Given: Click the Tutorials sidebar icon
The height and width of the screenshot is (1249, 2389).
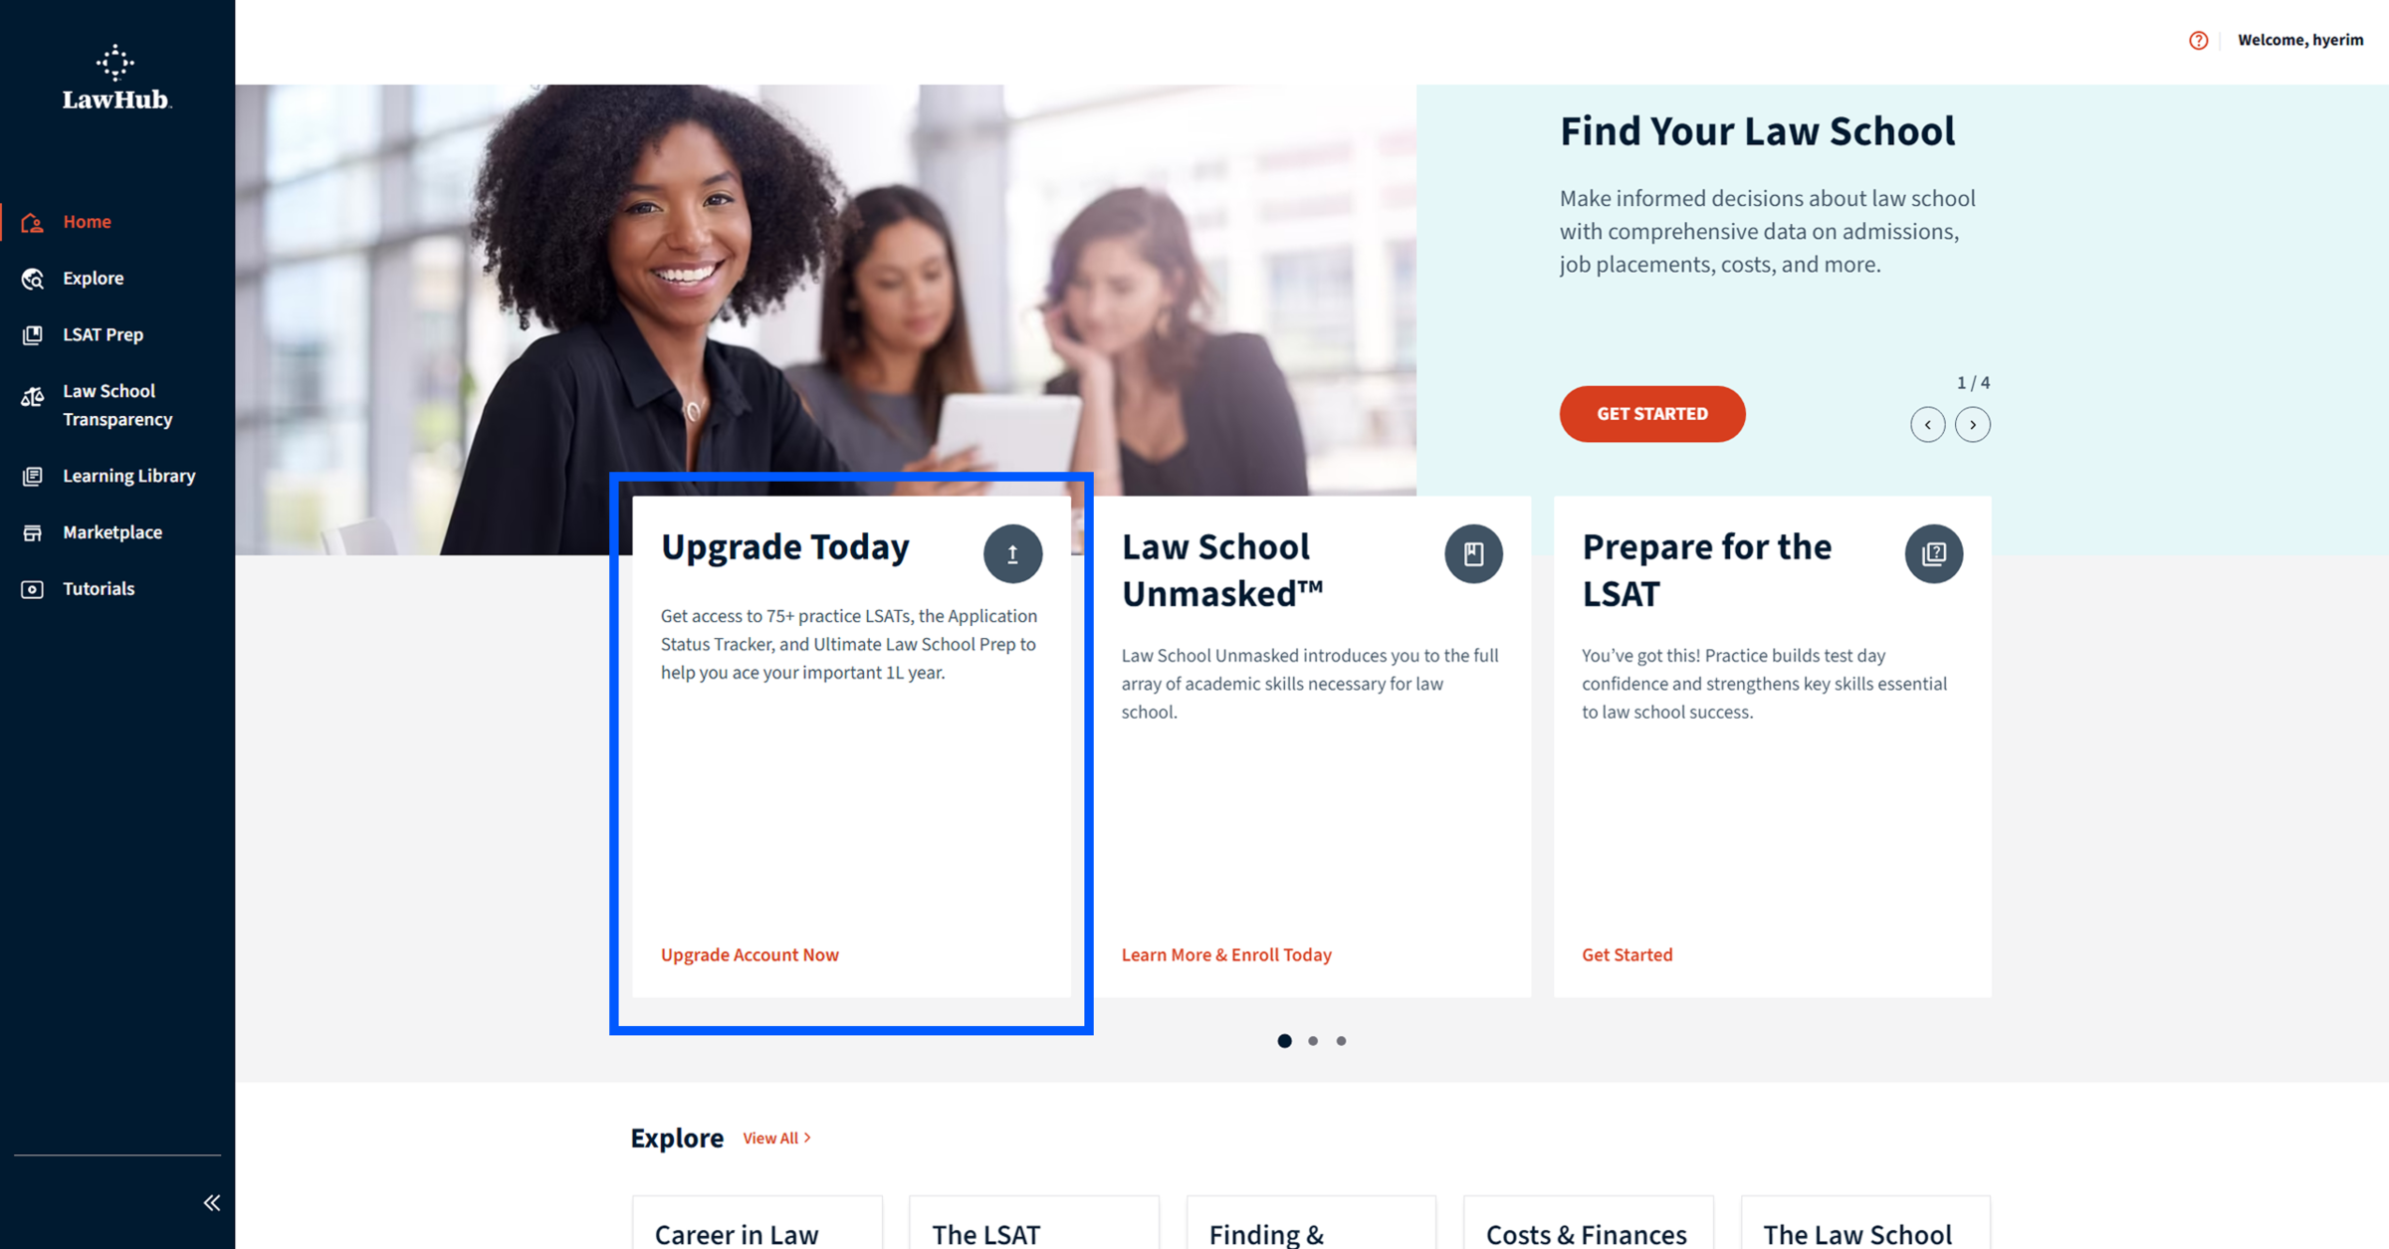Looking at the screenshot, I should pos(33,589).
